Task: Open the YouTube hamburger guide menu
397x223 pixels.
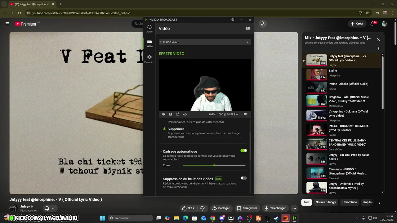Action: [7, 24]
